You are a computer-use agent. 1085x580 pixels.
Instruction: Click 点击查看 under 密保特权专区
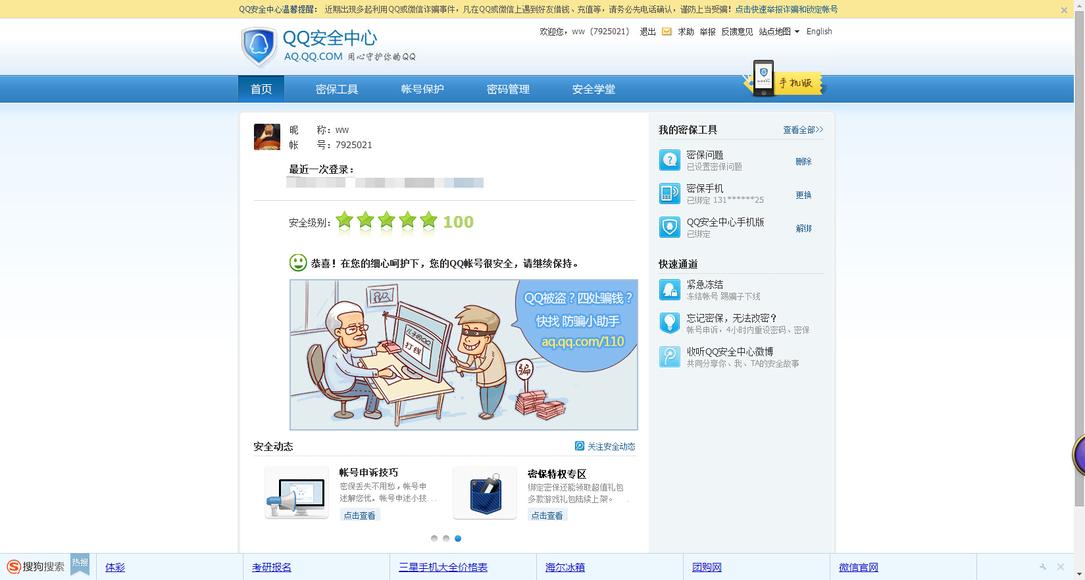point(547,515)
